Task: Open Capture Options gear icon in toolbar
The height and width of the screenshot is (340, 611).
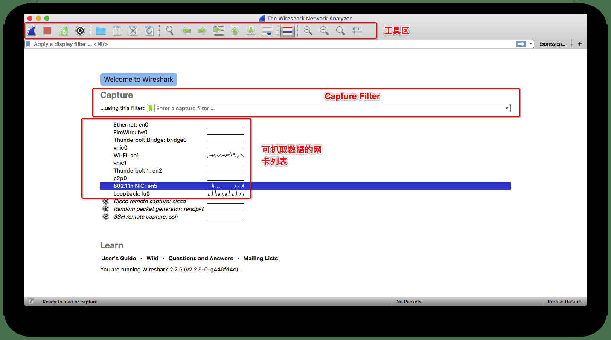Action: [80, 31]
